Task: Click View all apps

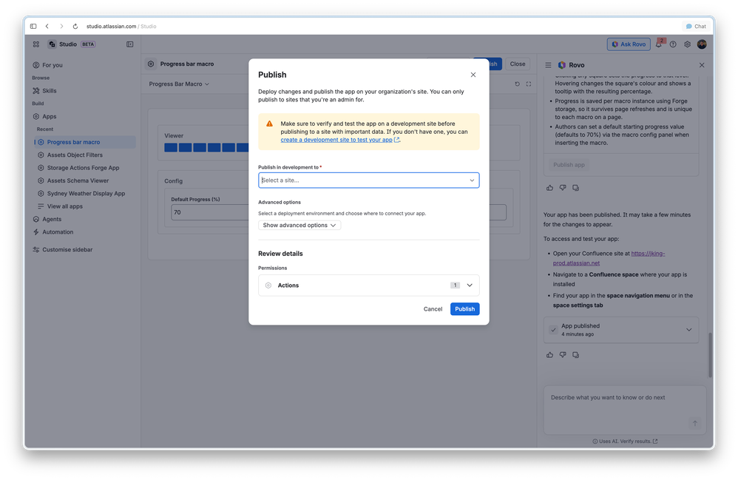Action: point(64,206)
